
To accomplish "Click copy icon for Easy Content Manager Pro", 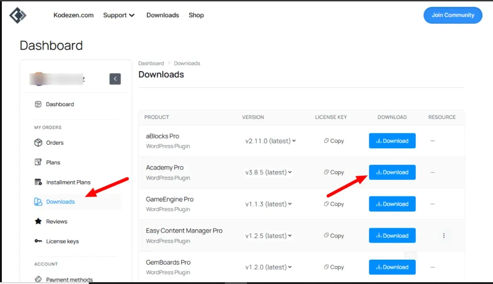I will 326,235.
